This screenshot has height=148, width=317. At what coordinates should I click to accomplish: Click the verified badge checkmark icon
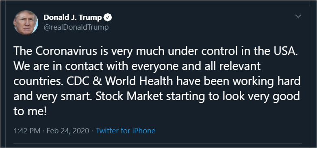pyautogui.click(x=108, y=18)
